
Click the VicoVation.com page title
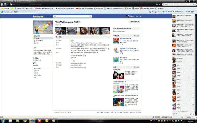coord(68,22)
